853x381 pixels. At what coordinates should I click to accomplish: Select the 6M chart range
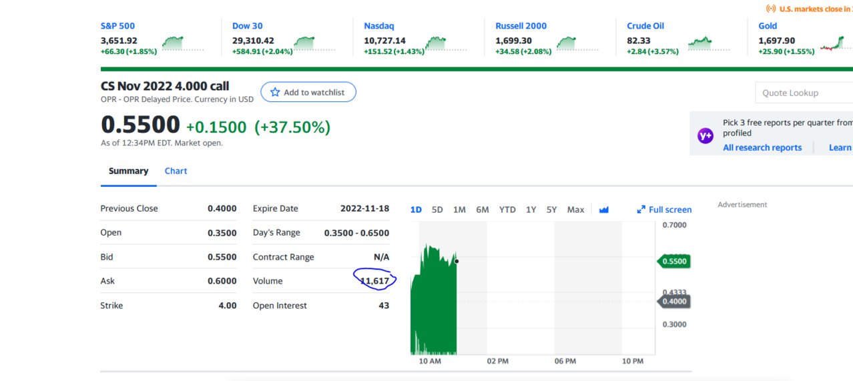coord(483,210)
